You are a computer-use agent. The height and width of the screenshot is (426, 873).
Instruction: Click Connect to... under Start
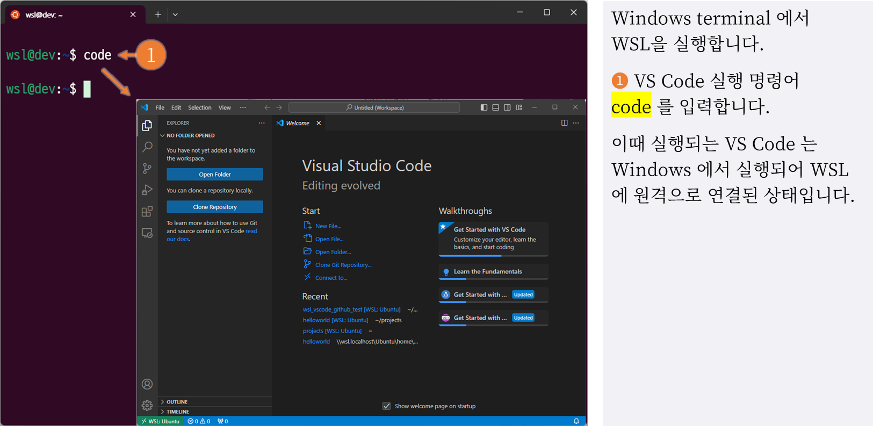326,278
